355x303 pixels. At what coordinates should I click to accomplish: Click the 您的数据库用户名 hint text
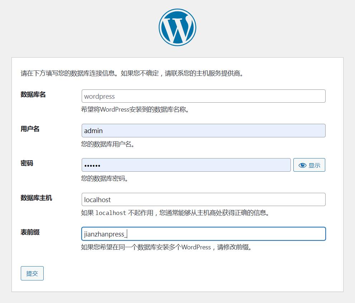coord(108,144)
